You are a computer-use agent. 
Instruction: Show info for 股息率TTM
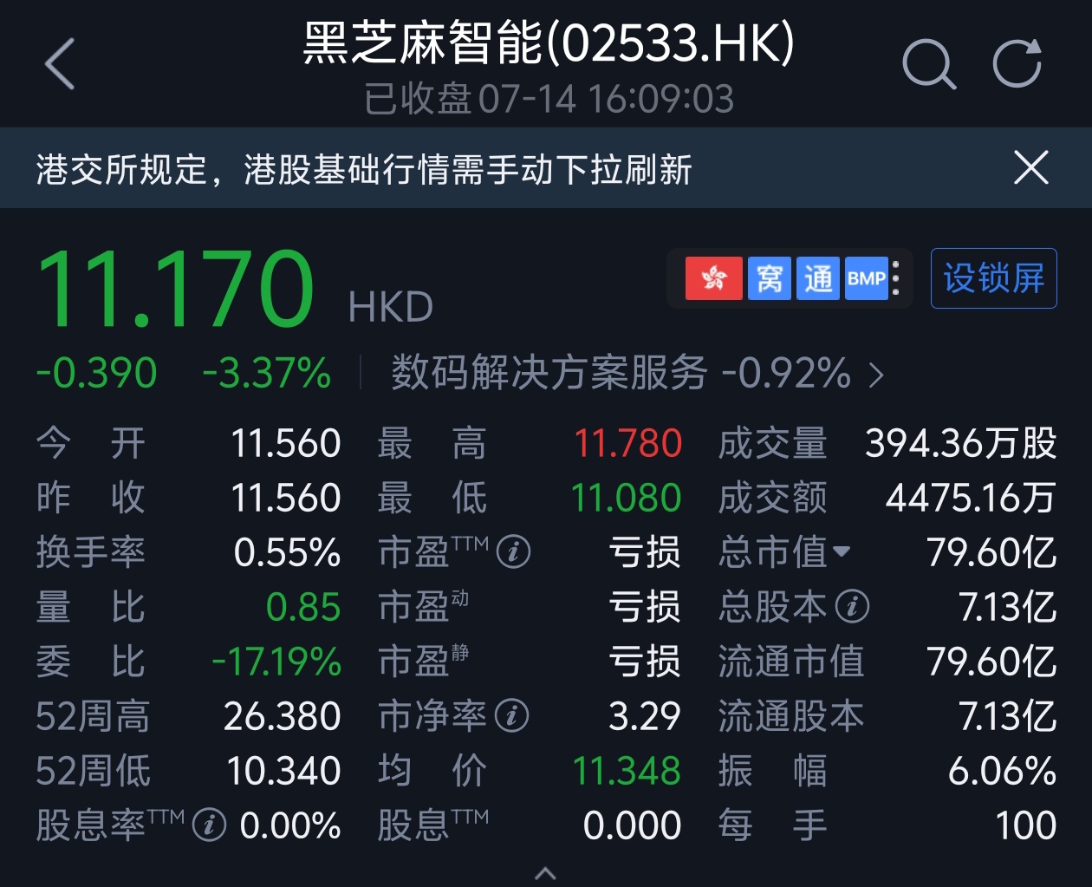[209, 825]
